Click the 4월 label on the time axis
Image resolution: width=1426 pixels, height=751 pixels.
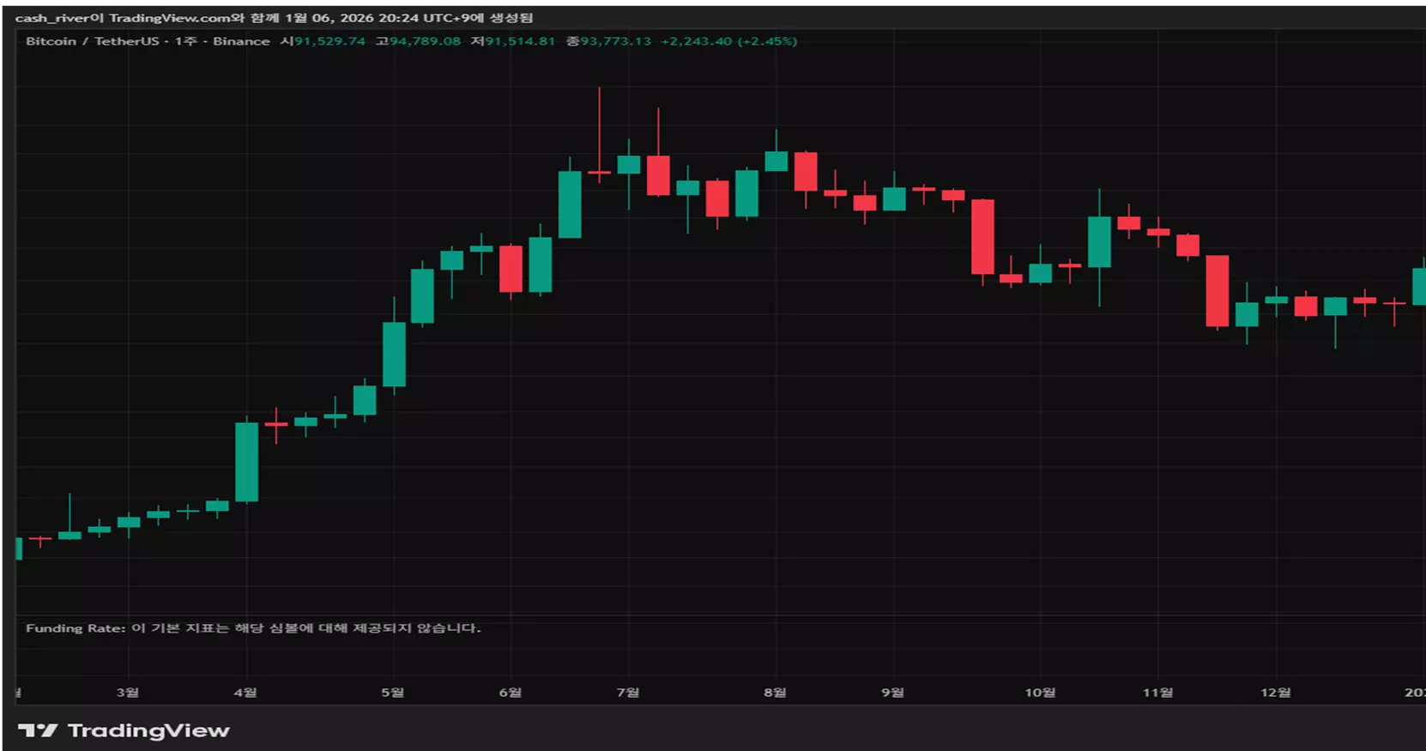click(x=245, y=693)
